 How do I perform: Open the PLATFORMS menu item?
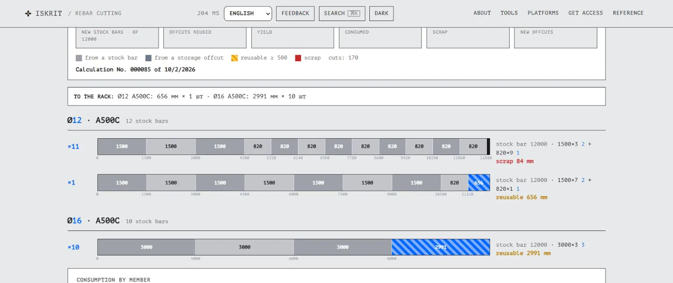click(x=543, y=13)
